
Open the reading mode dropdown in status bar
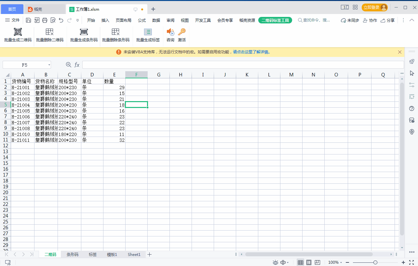pos(288,262)
